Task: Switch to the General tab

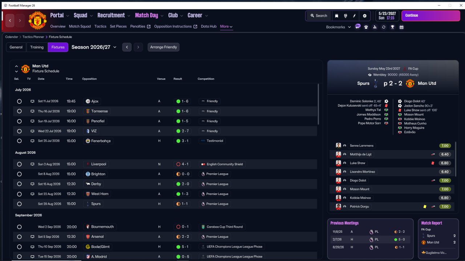Action: (16, 47)
